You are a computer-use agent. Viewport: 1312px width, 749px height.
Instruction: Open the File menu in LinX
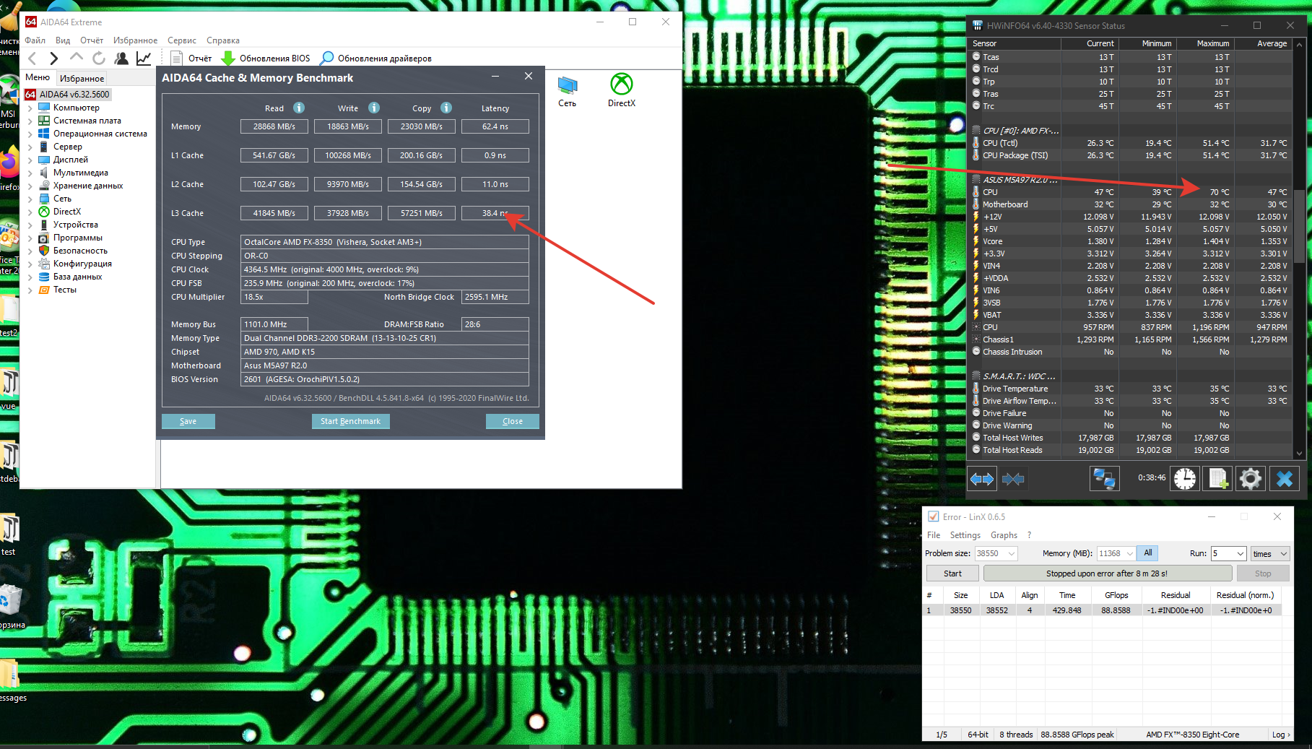(x=934, y=535)
